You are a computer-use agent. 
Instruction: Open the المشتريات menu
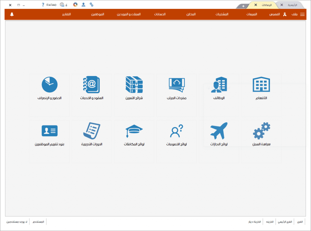[x=222, y=14]
